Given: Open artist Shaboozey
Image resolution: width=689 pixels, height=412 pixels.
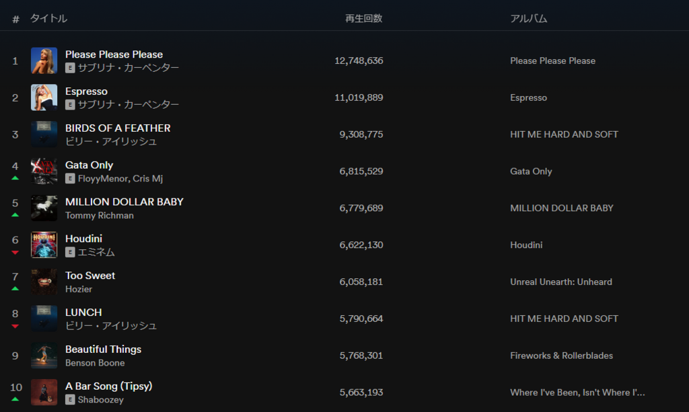Looking at the screenshot, I should click(101, 400).
